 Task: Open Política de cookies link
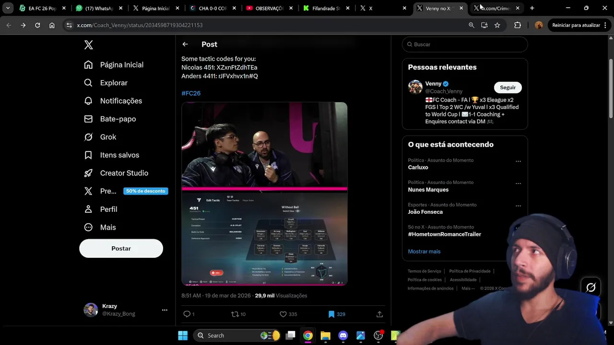(x=425, y=280)
